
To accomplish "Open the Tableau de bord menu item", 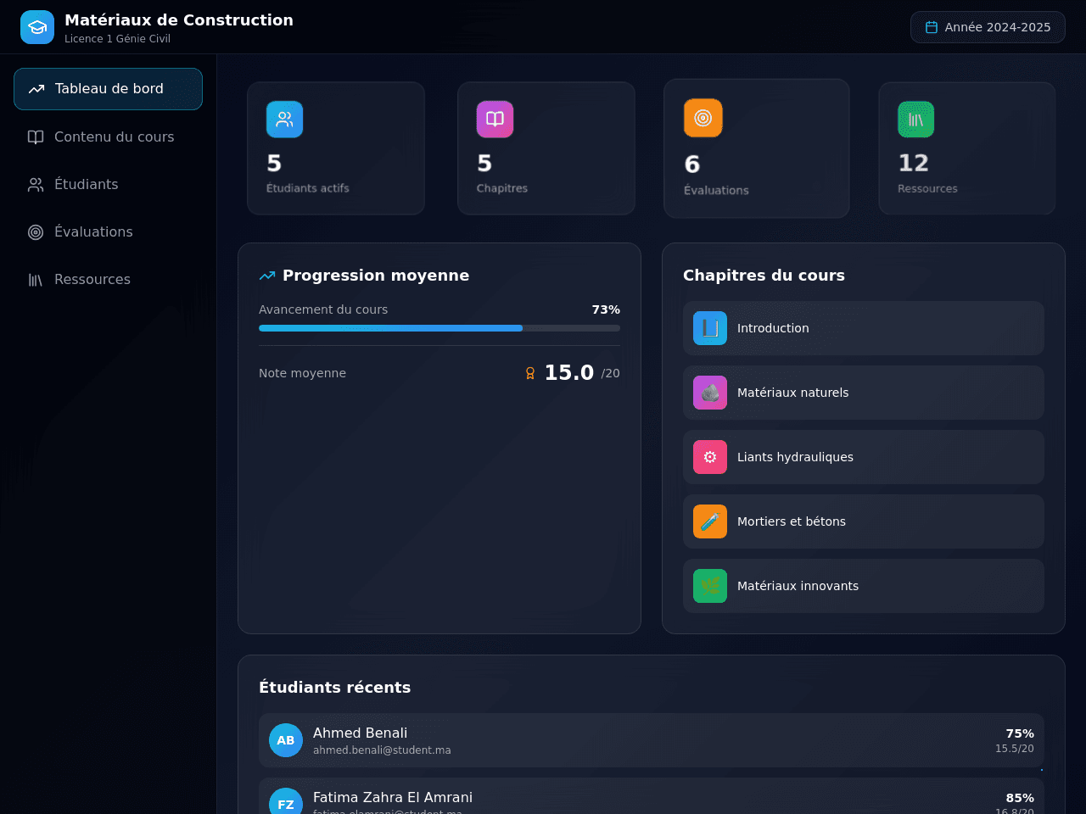I will (108, 89).
